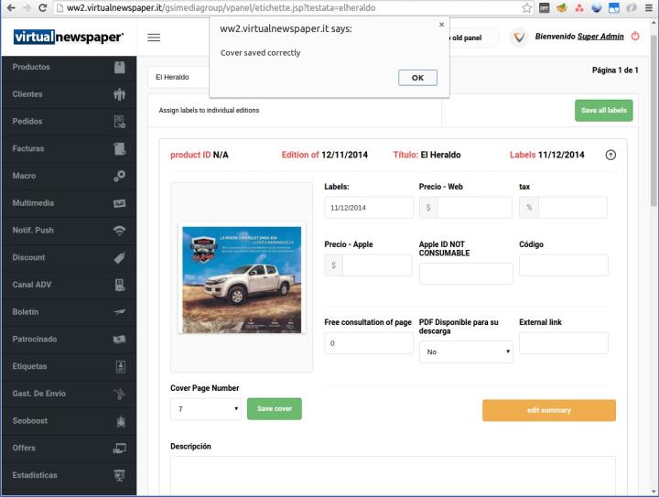Image resolution: width=659 pixels, height=497 pixels.
Task: Click the Gast. De Envio cart icon
Action: 120,394
